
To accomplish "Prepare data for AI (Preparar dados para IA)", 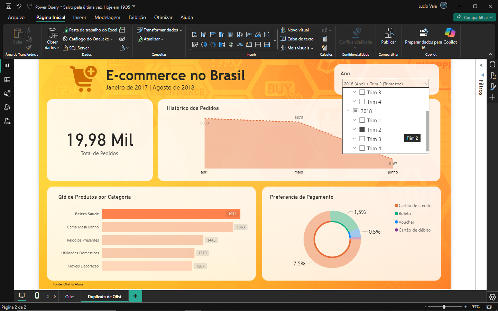I will tap(424, 38).
